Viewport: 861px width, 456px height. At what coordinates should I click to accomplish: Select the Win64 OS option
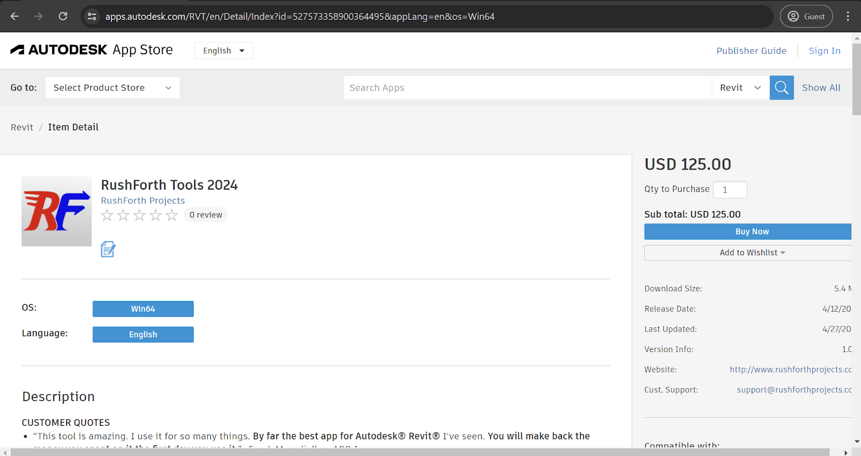click(143, 309)
